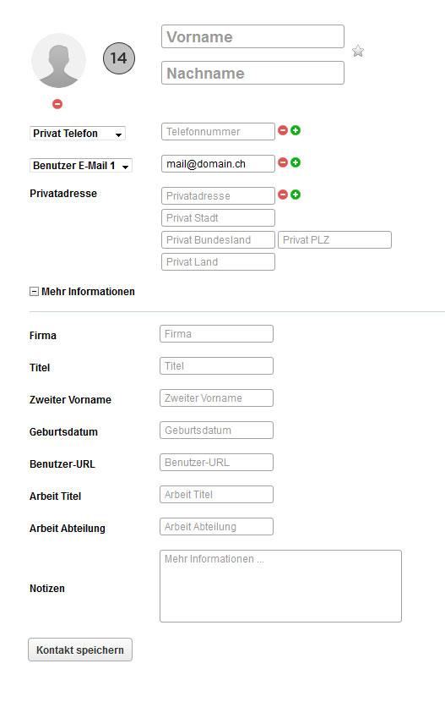Mark contact as favorite with star icon
445x702 pixels.
358,51
